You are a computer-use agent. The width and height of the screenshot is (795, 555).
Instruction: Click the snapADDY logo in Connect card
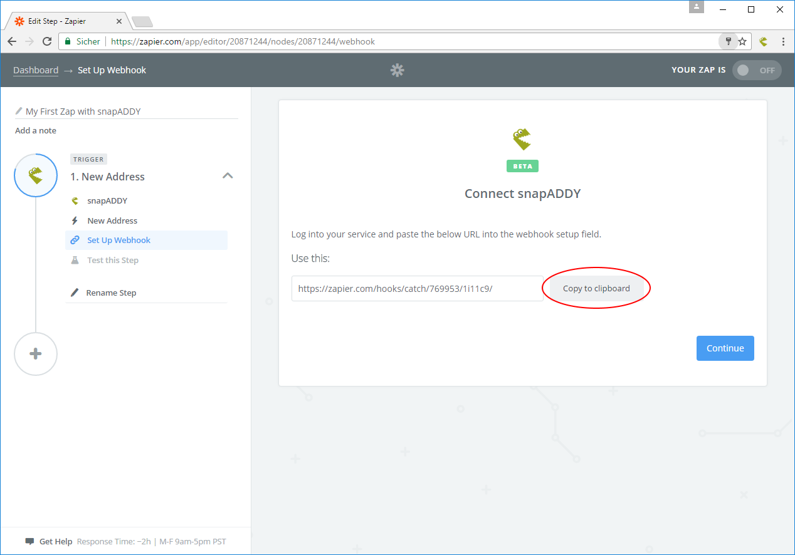click(x=522, y=139)
